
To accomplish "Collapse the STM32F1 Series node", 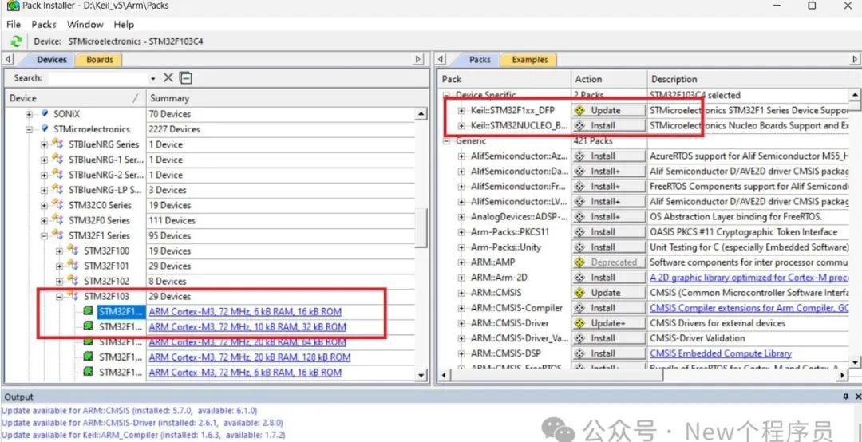I will 44,236.
